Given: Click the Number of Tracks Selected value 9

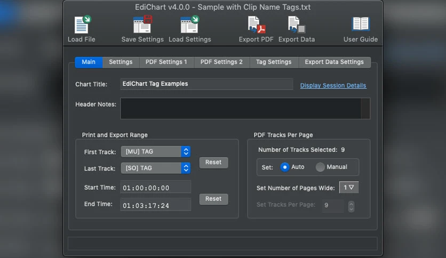Looking at the screenshot, I should point(343,150).
